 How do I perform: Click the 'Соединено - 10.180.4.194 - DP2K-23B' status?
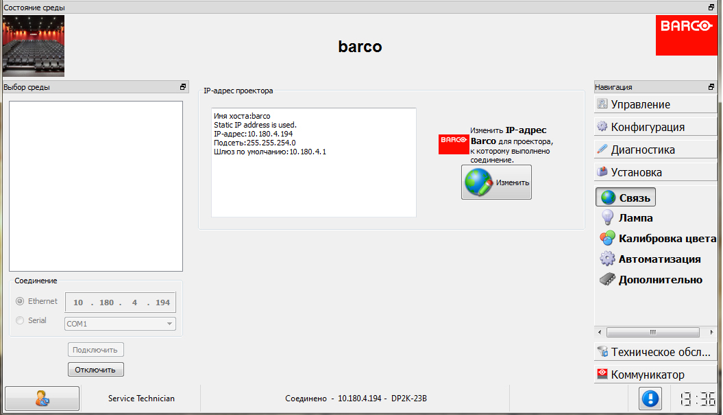[356, 399]
